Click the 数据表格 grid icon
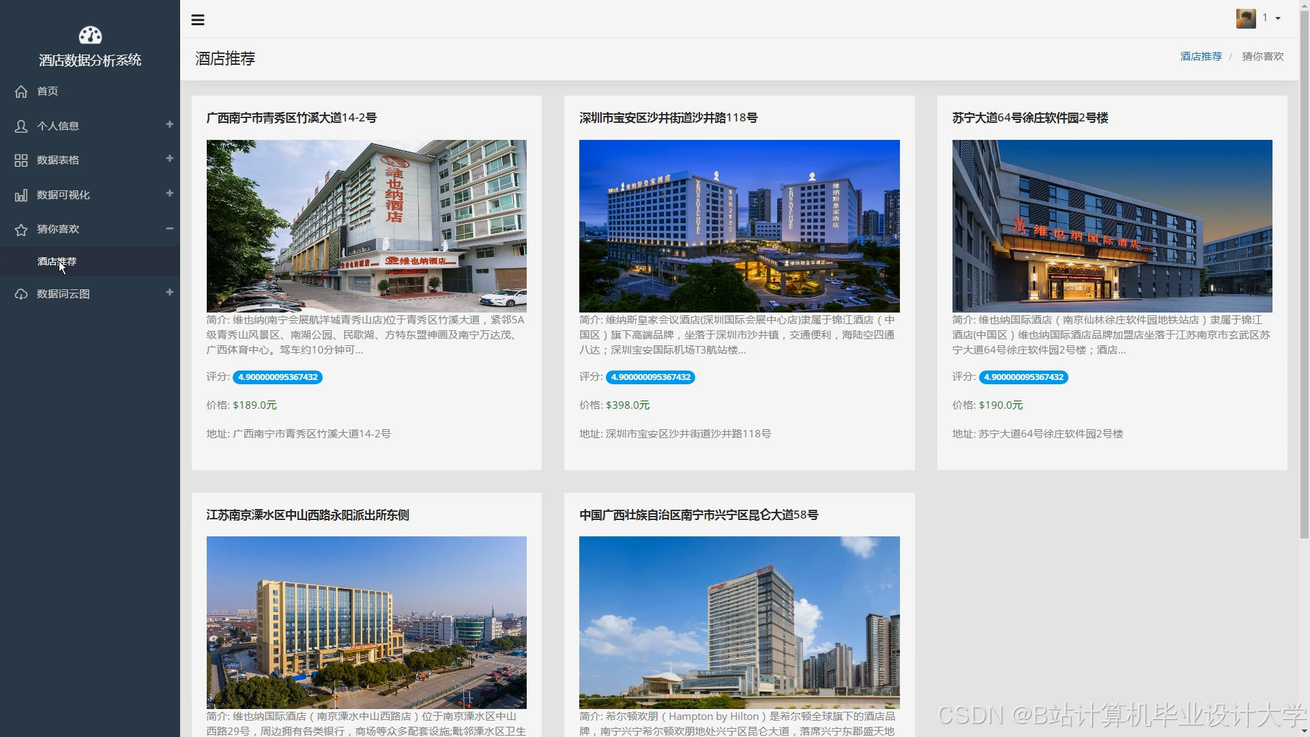The height and width of the screenshot is (737, 1310). (20, 160)
